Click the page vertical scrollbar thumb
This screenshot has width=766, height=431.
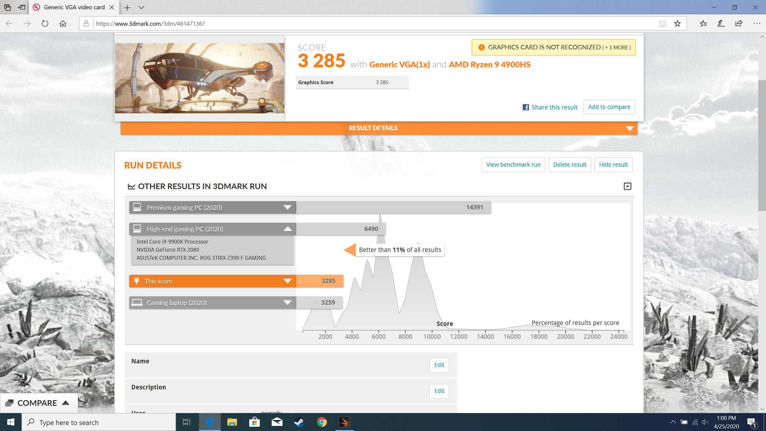(x=762, y=145)
